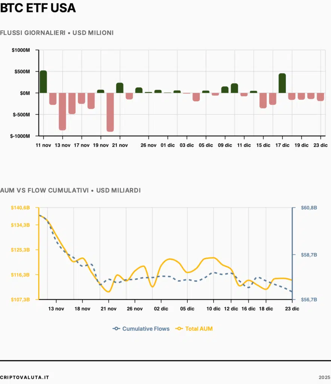Click the $60,8B right-axis label
The width and height of the screenshot is (331, 384).
coord(309,207)
